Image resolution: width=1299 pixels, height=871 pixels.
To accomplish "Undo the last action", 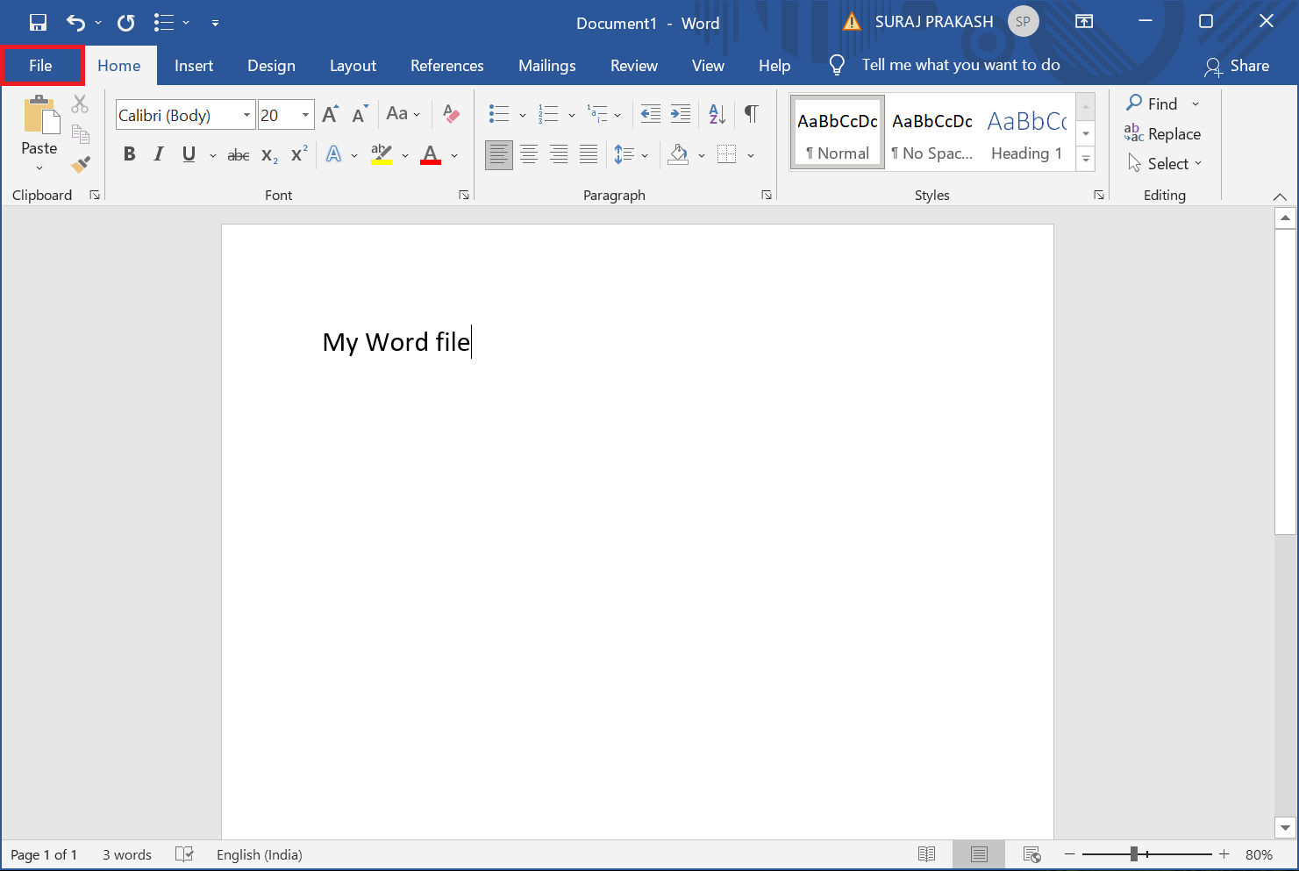I will [75, 23].
